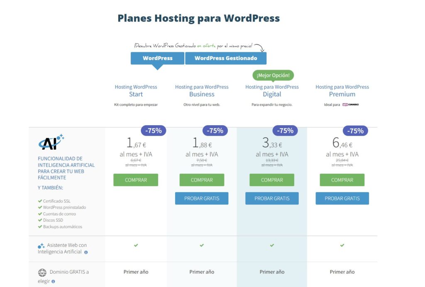Click the 1,88 € price of the Business plan
This screenshot has width=425, height=287.
(202, 143)
